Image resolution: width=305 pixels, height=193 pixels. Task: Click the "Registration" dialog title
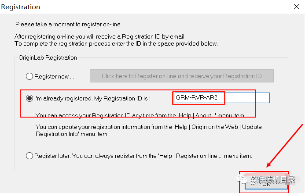21,7
